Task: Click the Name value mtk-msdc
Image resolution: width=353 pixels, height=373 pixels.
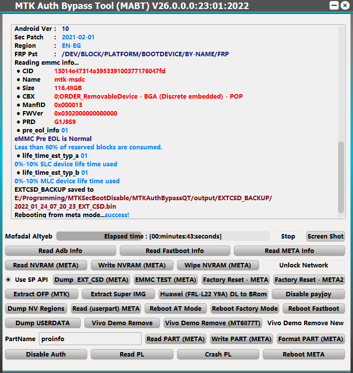Action: [x=69, y=80]
